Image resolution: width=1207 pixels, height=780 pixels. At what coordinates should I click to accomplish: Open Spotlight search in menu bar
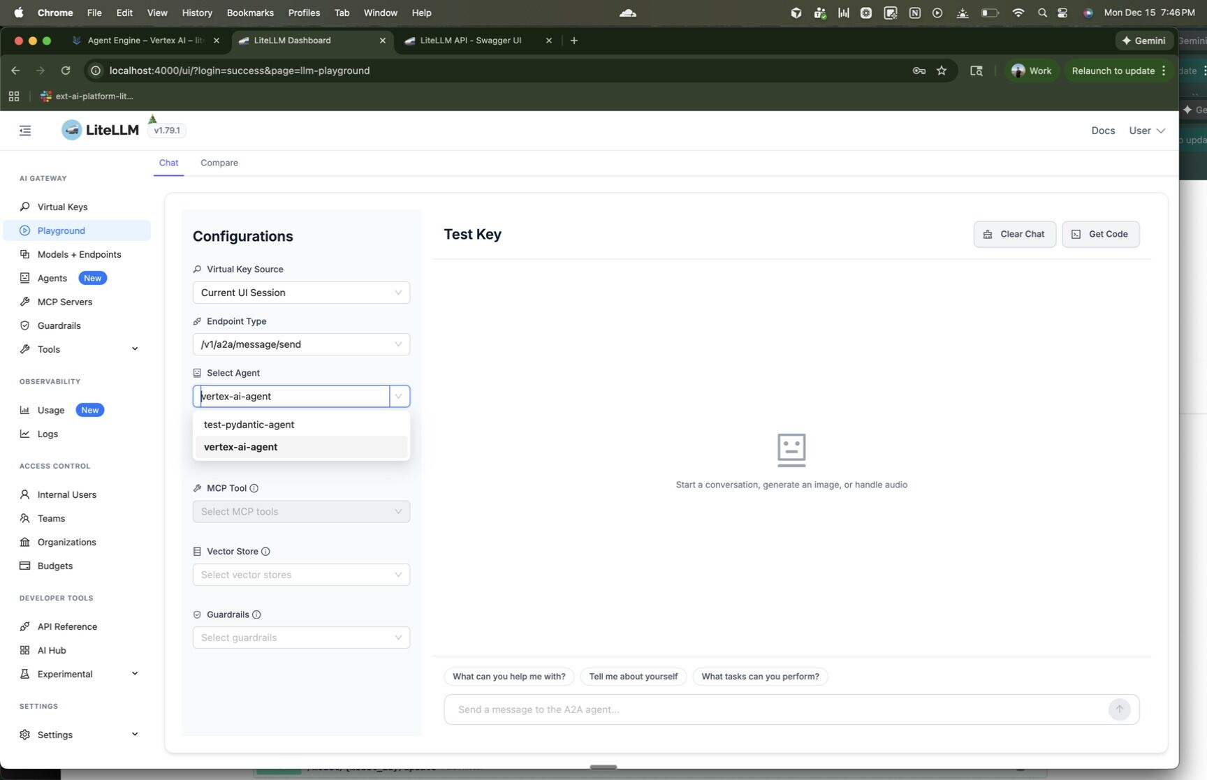point(1042,13)
